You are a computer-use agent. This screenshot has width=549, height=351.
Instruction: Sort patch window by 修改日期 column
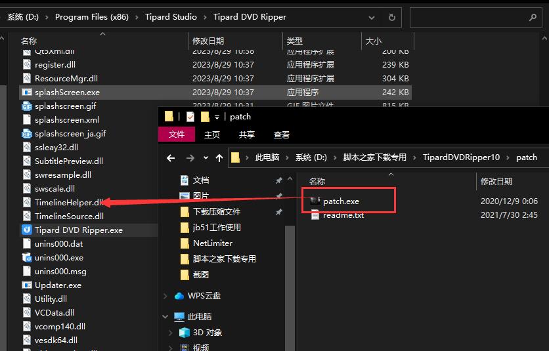point(513,181)
